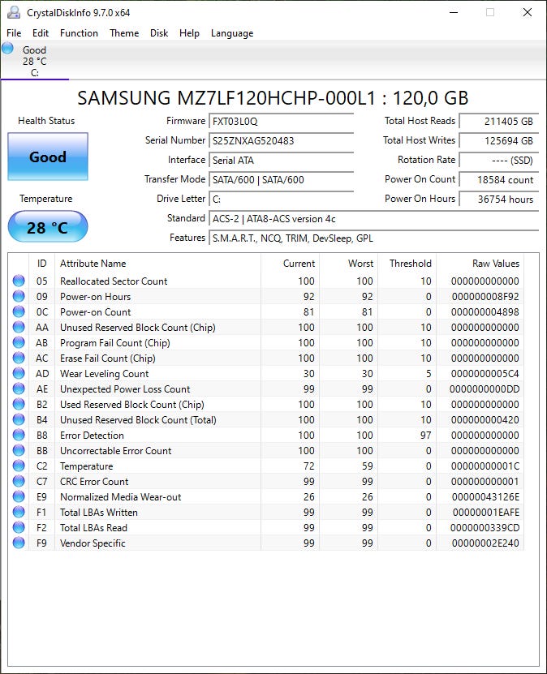This screenshot has height=674, width=547.
Task: Click the status orb for Normalized Media Wear-out
Action: [19, 497]
